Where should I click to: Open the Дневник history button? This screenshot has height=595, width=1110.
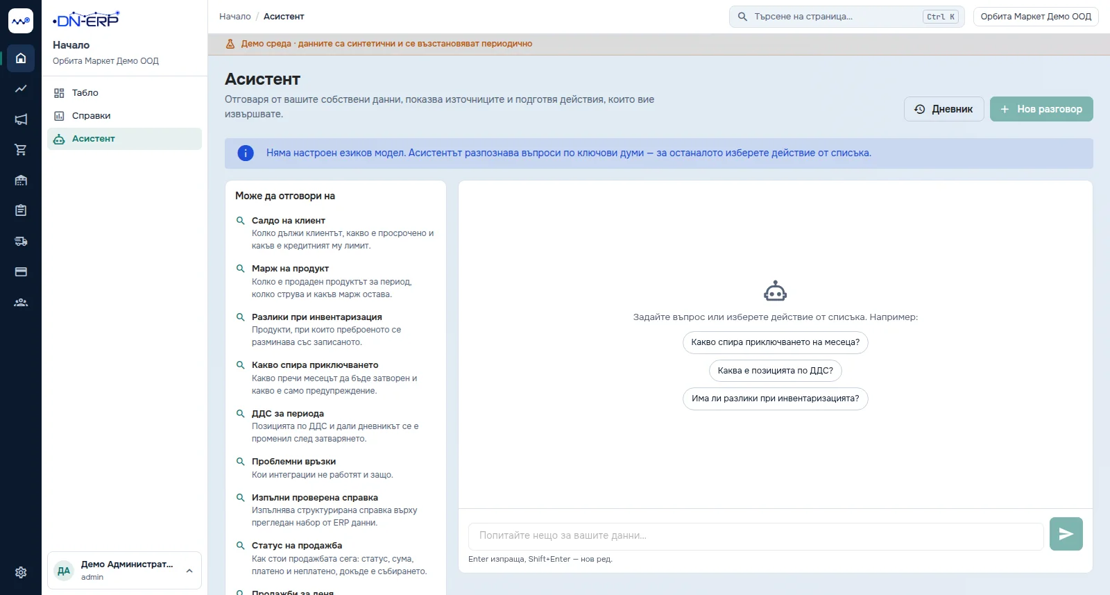[x=943, y=109]
